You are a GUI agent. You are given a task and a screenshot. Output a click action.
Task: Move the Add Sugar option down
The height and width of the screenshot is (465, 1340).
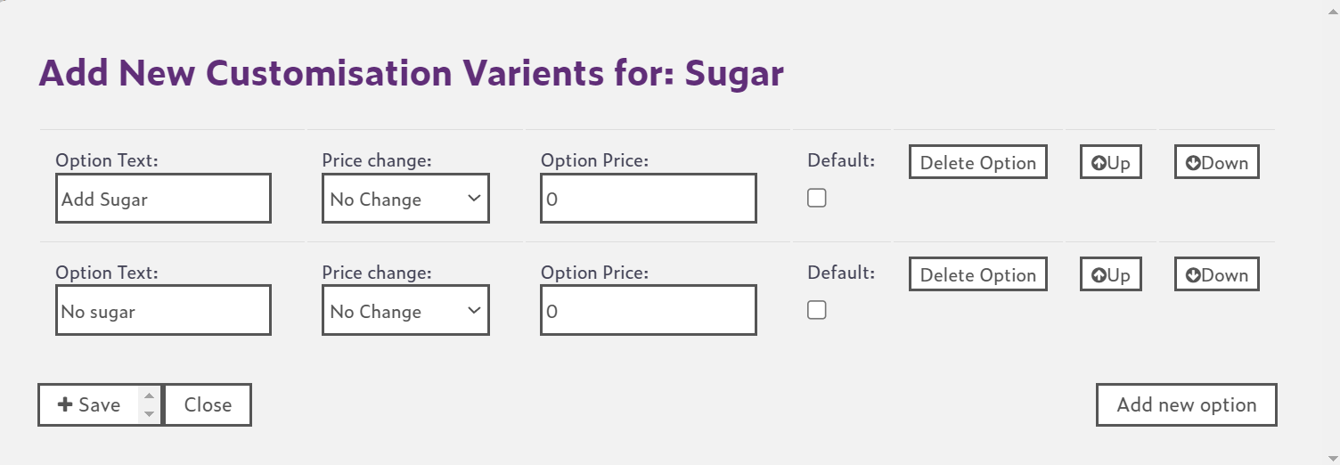click(x=1216, y=163)
